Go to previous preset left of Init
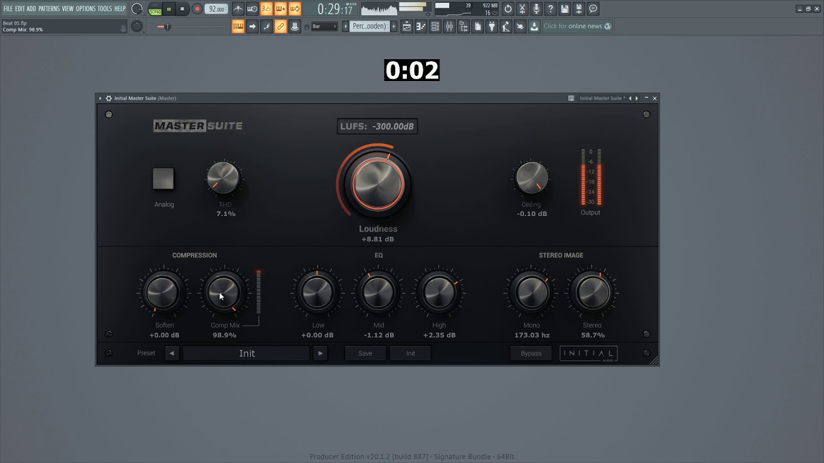 pos(172,353)
